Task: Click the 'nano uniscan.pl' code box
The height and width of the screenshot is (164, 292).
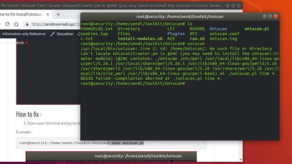Action: tap(111, 143)
